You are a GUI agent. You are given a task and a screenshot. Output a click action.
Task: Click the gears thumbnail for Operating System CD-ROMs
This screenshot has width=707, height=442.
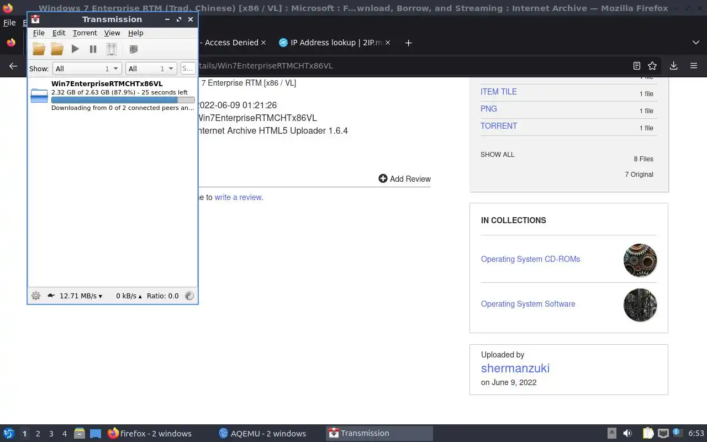pyautogui.click(x=640, y=260)
